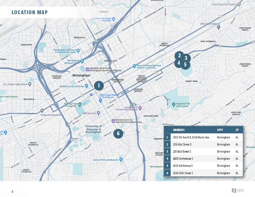
Task: Click the McWane Science Center pin
Action: pyautogui.click(x=87, y=86)
